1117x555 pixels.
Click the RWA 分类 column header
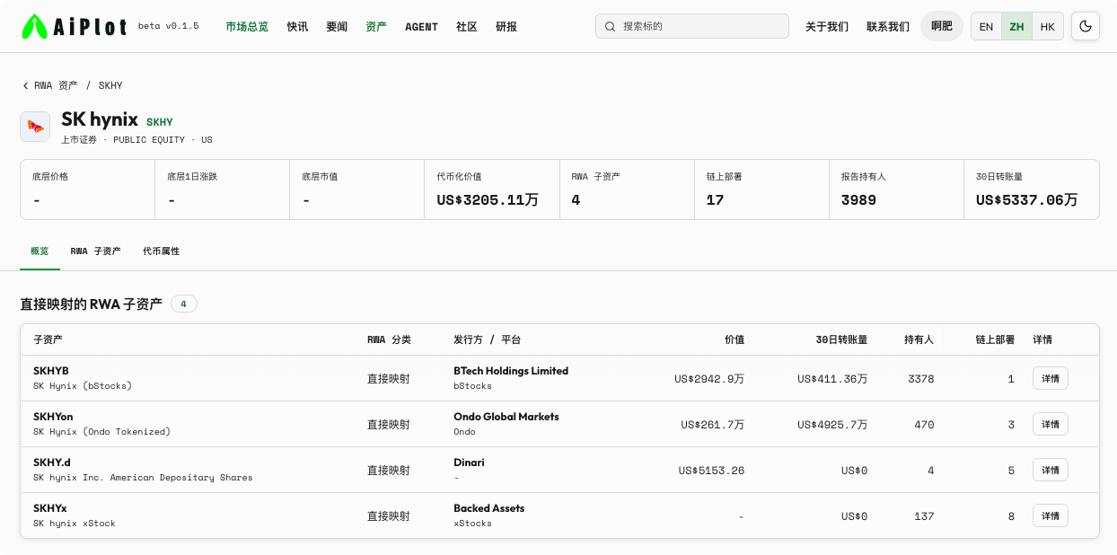point(389,339)
